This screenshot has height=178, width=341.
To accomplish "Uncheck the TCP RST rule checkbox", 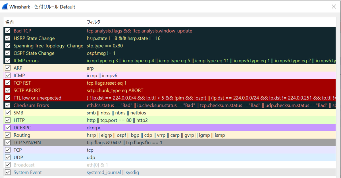I will pyautogui.click(x=8, y=83).
